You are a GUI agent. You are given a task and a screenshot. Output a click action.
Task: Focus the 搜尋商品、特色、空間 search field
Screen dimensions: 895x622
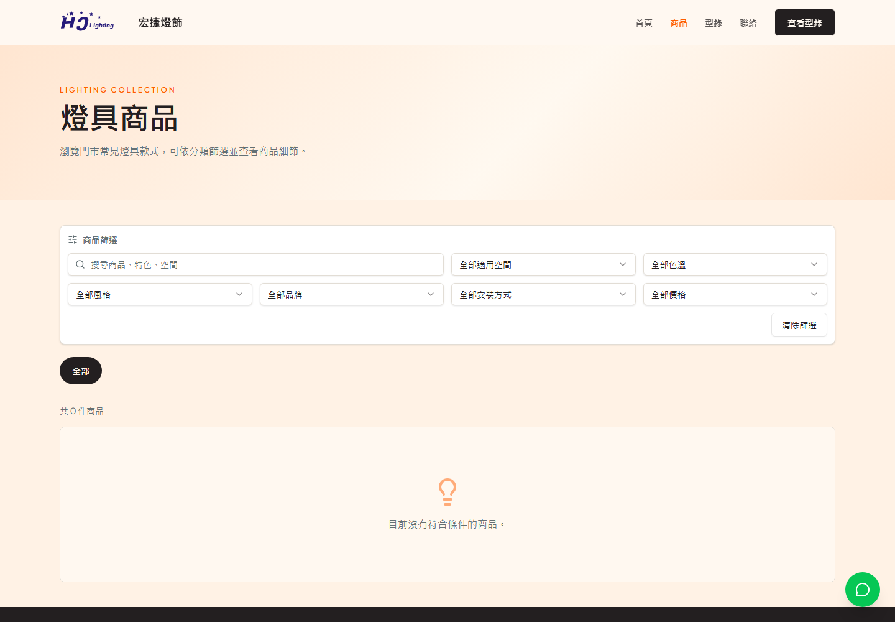255,264
